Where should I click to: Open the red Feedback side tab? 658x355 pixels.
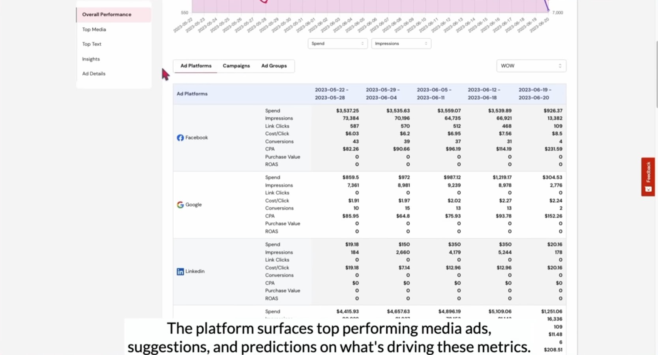pos(648,177)
